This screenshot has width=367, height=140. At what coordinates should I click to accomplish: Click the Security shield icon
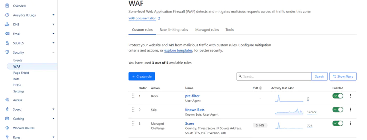click(7, 52)
